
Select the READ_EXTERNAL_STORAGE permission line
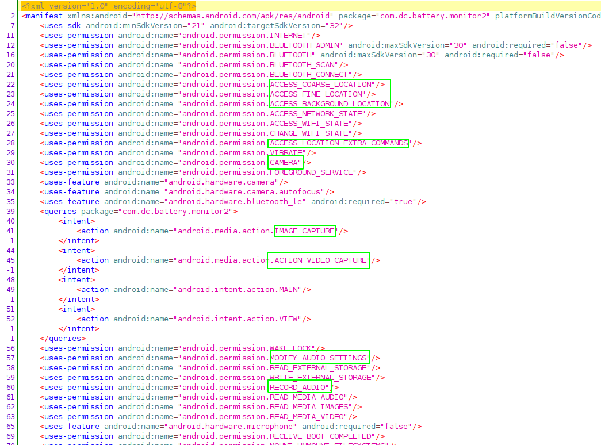[210, 368]
